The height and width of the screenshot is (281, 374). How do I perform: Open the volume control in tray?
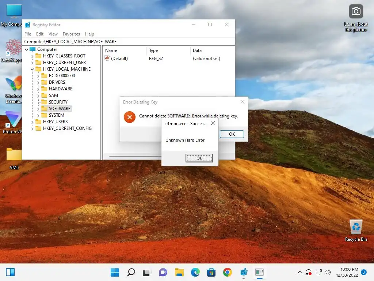click(x=328, y=272)
